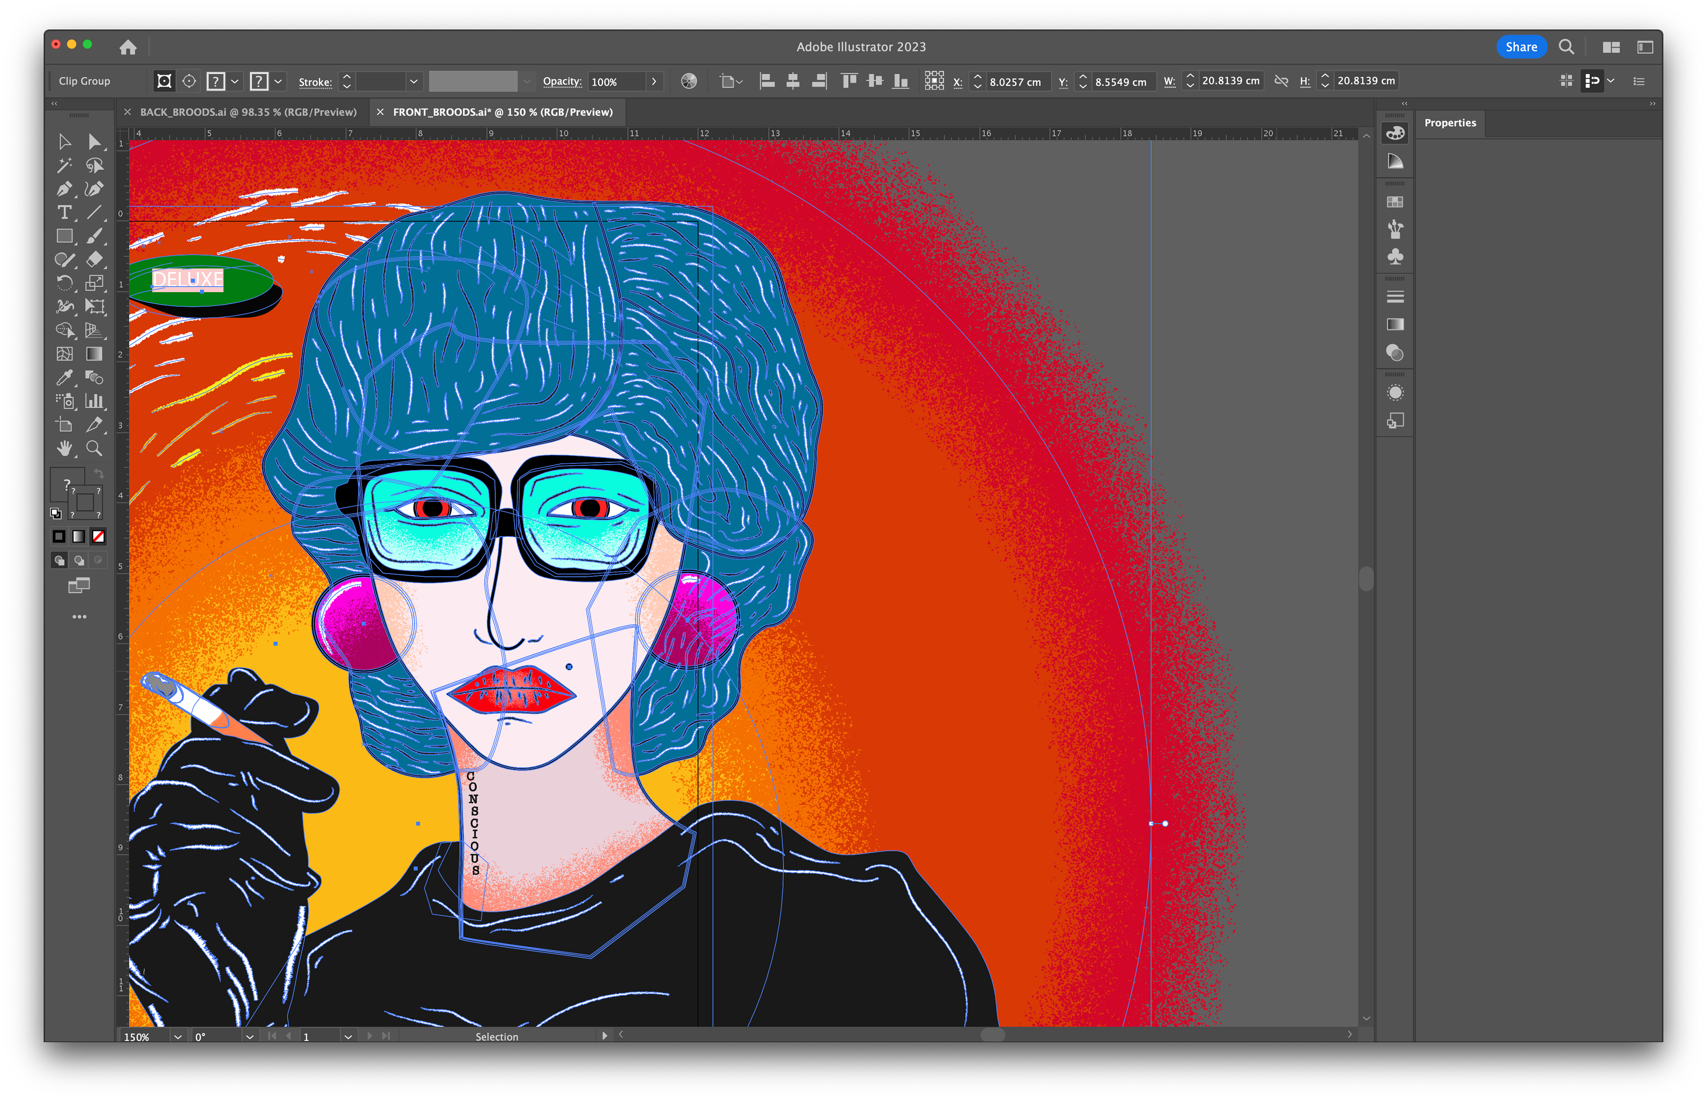The width and height of the screenshot is (1707, 1100).
Task: Click the Stroke color box
Action: (86, 502)
